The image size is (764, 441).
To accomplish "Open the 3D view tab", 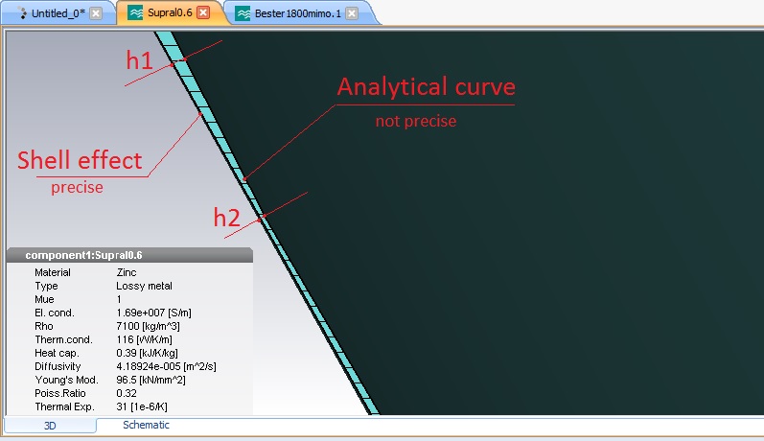I will tap(50, 426).
